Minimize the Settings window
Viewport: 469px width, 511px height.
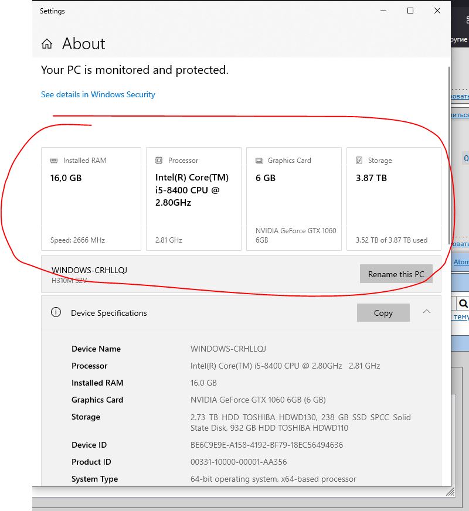383,11
